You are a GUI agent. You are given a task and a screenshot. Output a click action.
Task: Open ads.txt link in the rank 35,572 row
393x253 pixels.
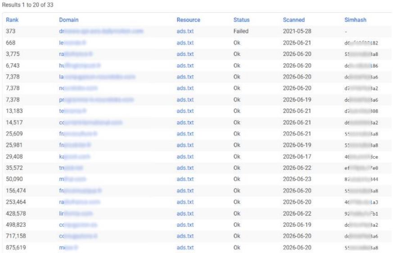click(x=185, y=168)
